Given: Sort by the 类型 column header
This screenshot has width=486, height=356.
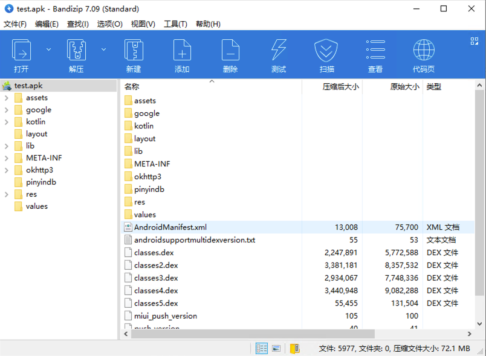Looking at the screenshot, I should pyautogui.click(x=449, y=87).
